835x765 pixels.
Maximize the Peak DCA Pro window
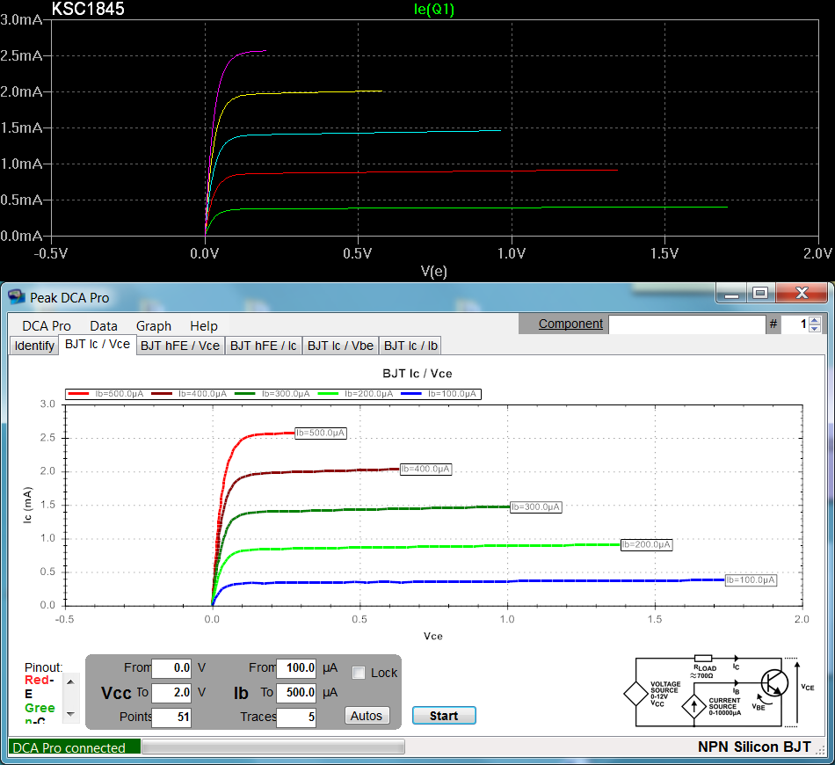tap(760, 293)
